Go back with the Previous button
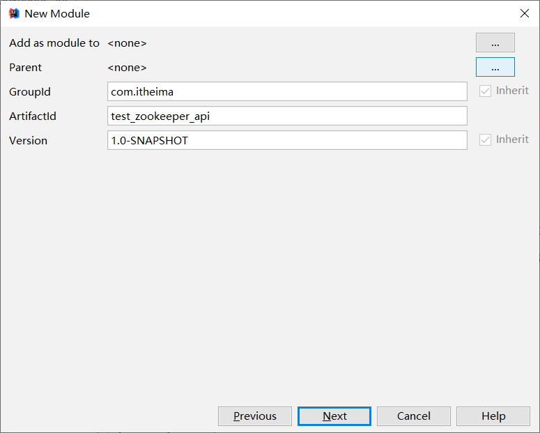Image resolution: width=540 pixels, height=433 pixels. pyautogui.click(x=255, y=416)
